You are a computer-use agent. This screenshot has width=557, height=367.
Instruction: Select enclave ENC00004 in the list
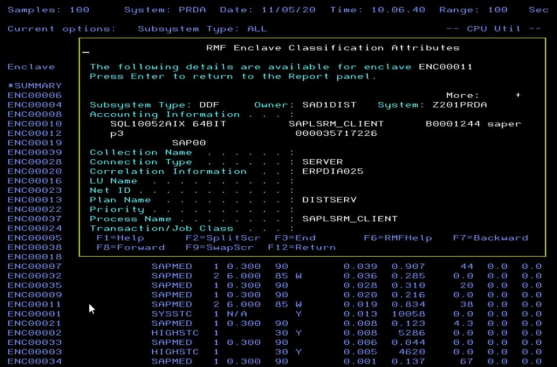click(34, 105)
